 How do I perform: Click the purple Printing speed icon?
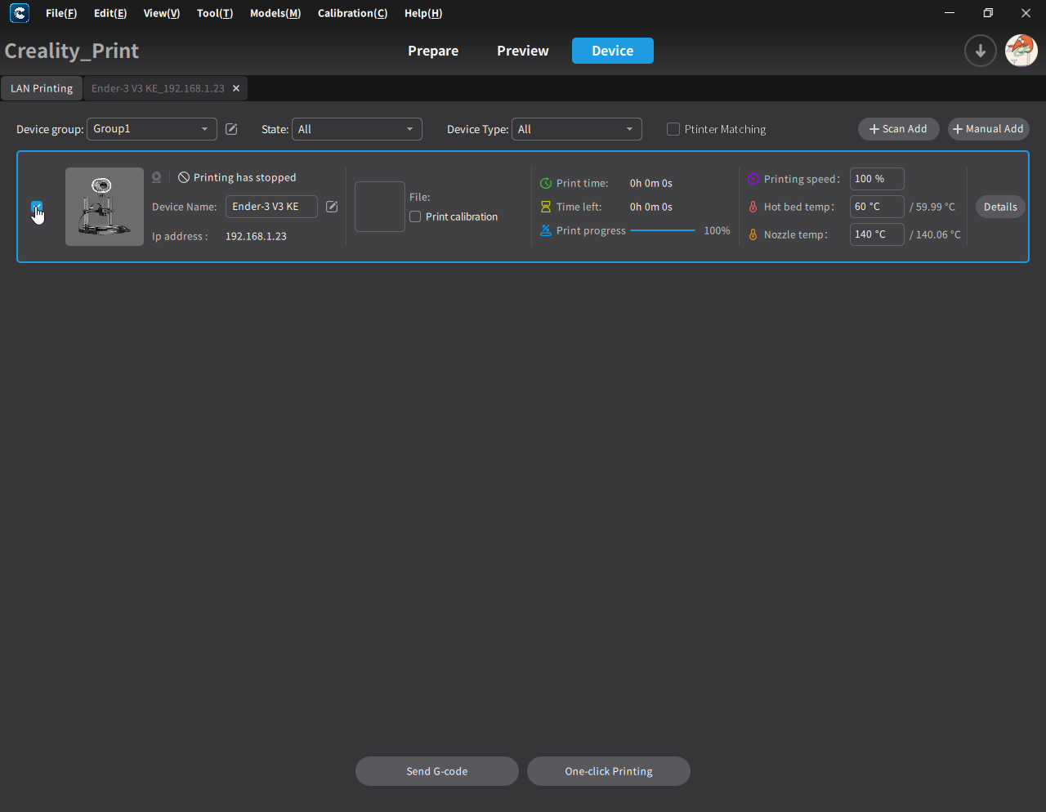click(x=753, y=179)
